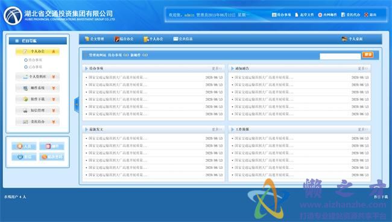This screenshot has height=222, width=392.
Task: Click the 人员 button with person icon
Action: tap(24, 146)
